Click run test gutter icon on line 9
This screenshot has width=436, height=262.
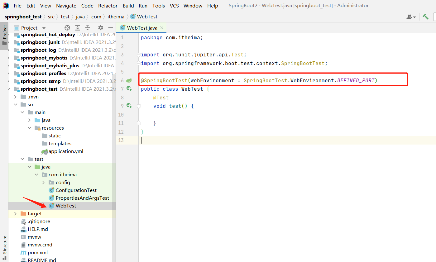[129, 106]
